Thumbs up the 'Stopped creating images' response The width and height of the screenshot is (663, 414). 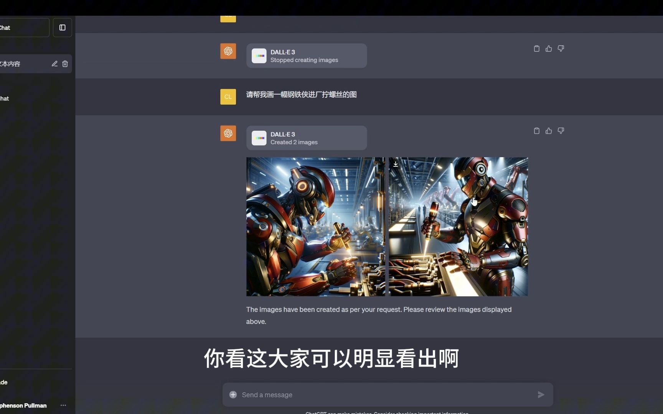tap(549, 49)
